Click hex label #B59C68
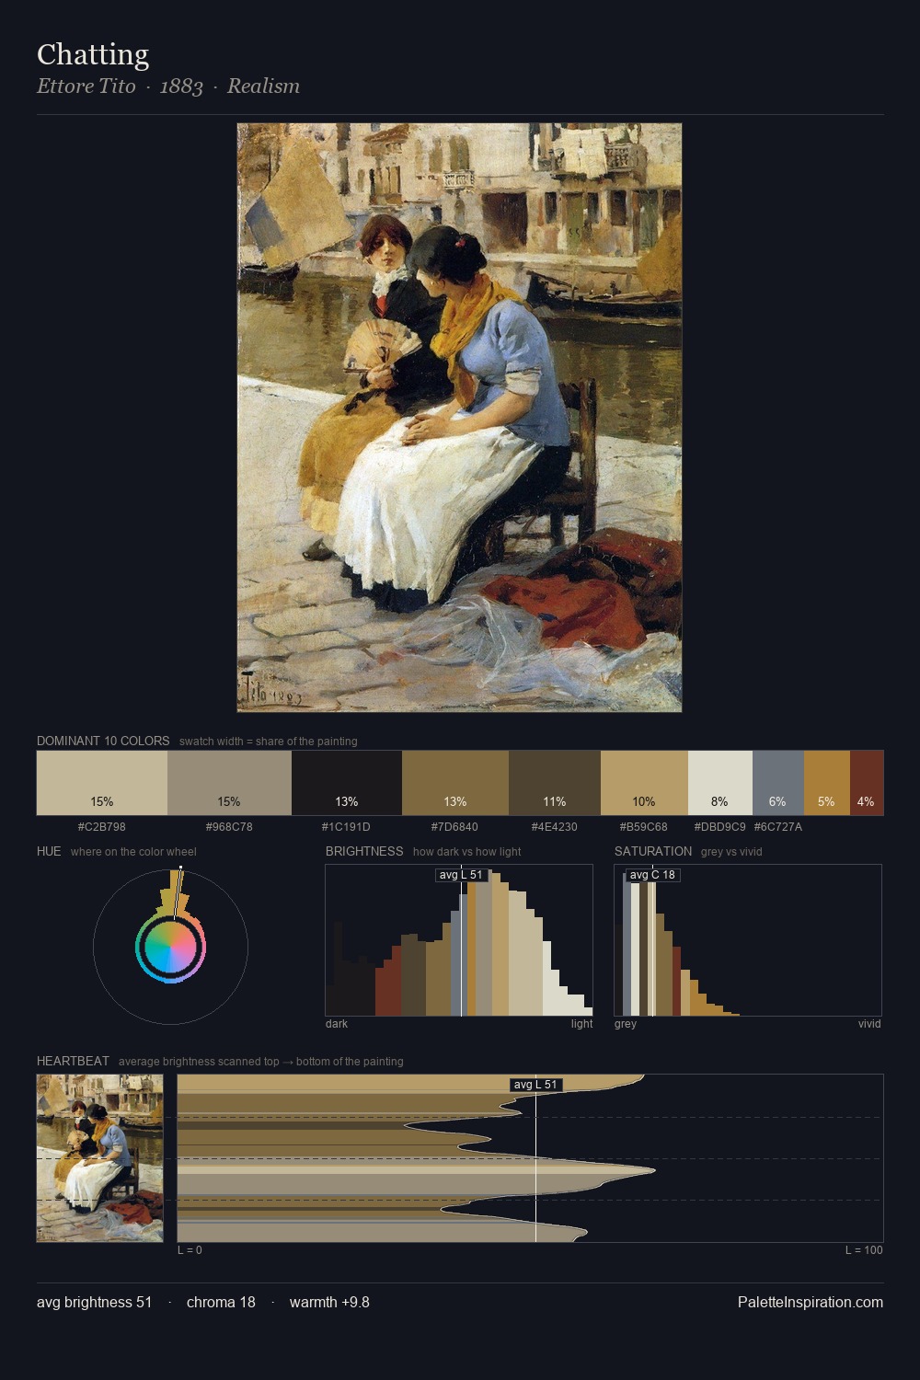Image resolution: width=920 pixels, height=1380 pixels. coord(644,827)
